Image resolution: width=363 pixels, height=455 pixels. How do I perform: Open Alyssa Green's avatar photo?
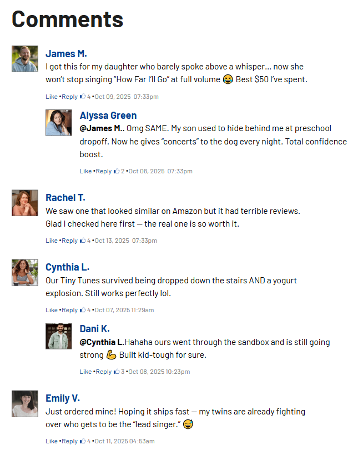click(59, 122)
